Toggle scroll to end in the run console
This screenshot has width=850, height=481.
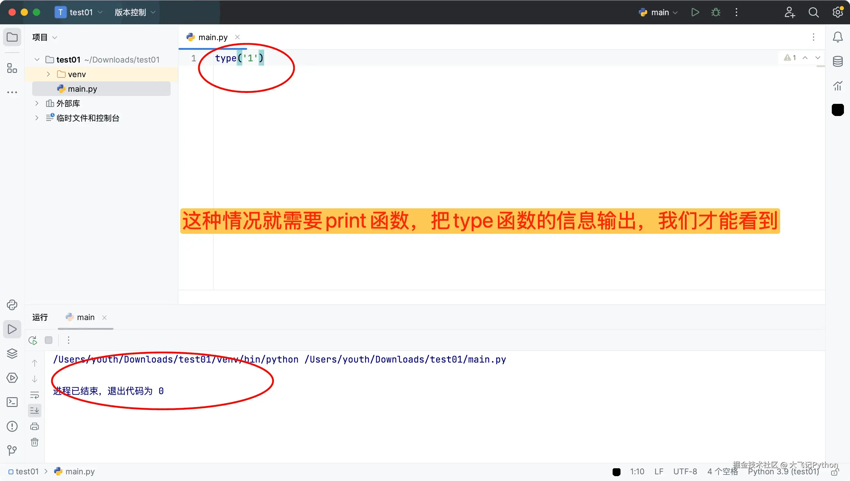pos(35,410)
